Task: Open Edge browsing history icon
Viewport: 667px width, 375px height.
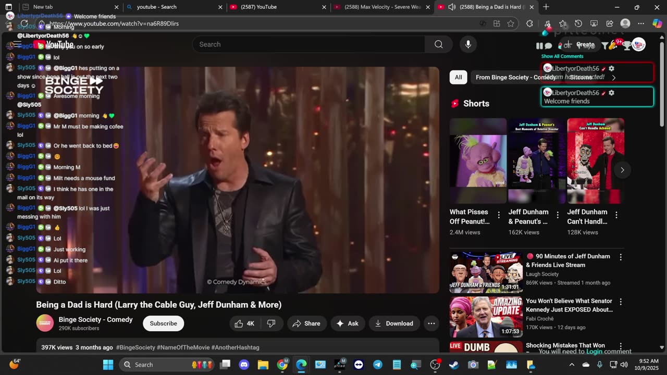Action: (x=578, y=23)
